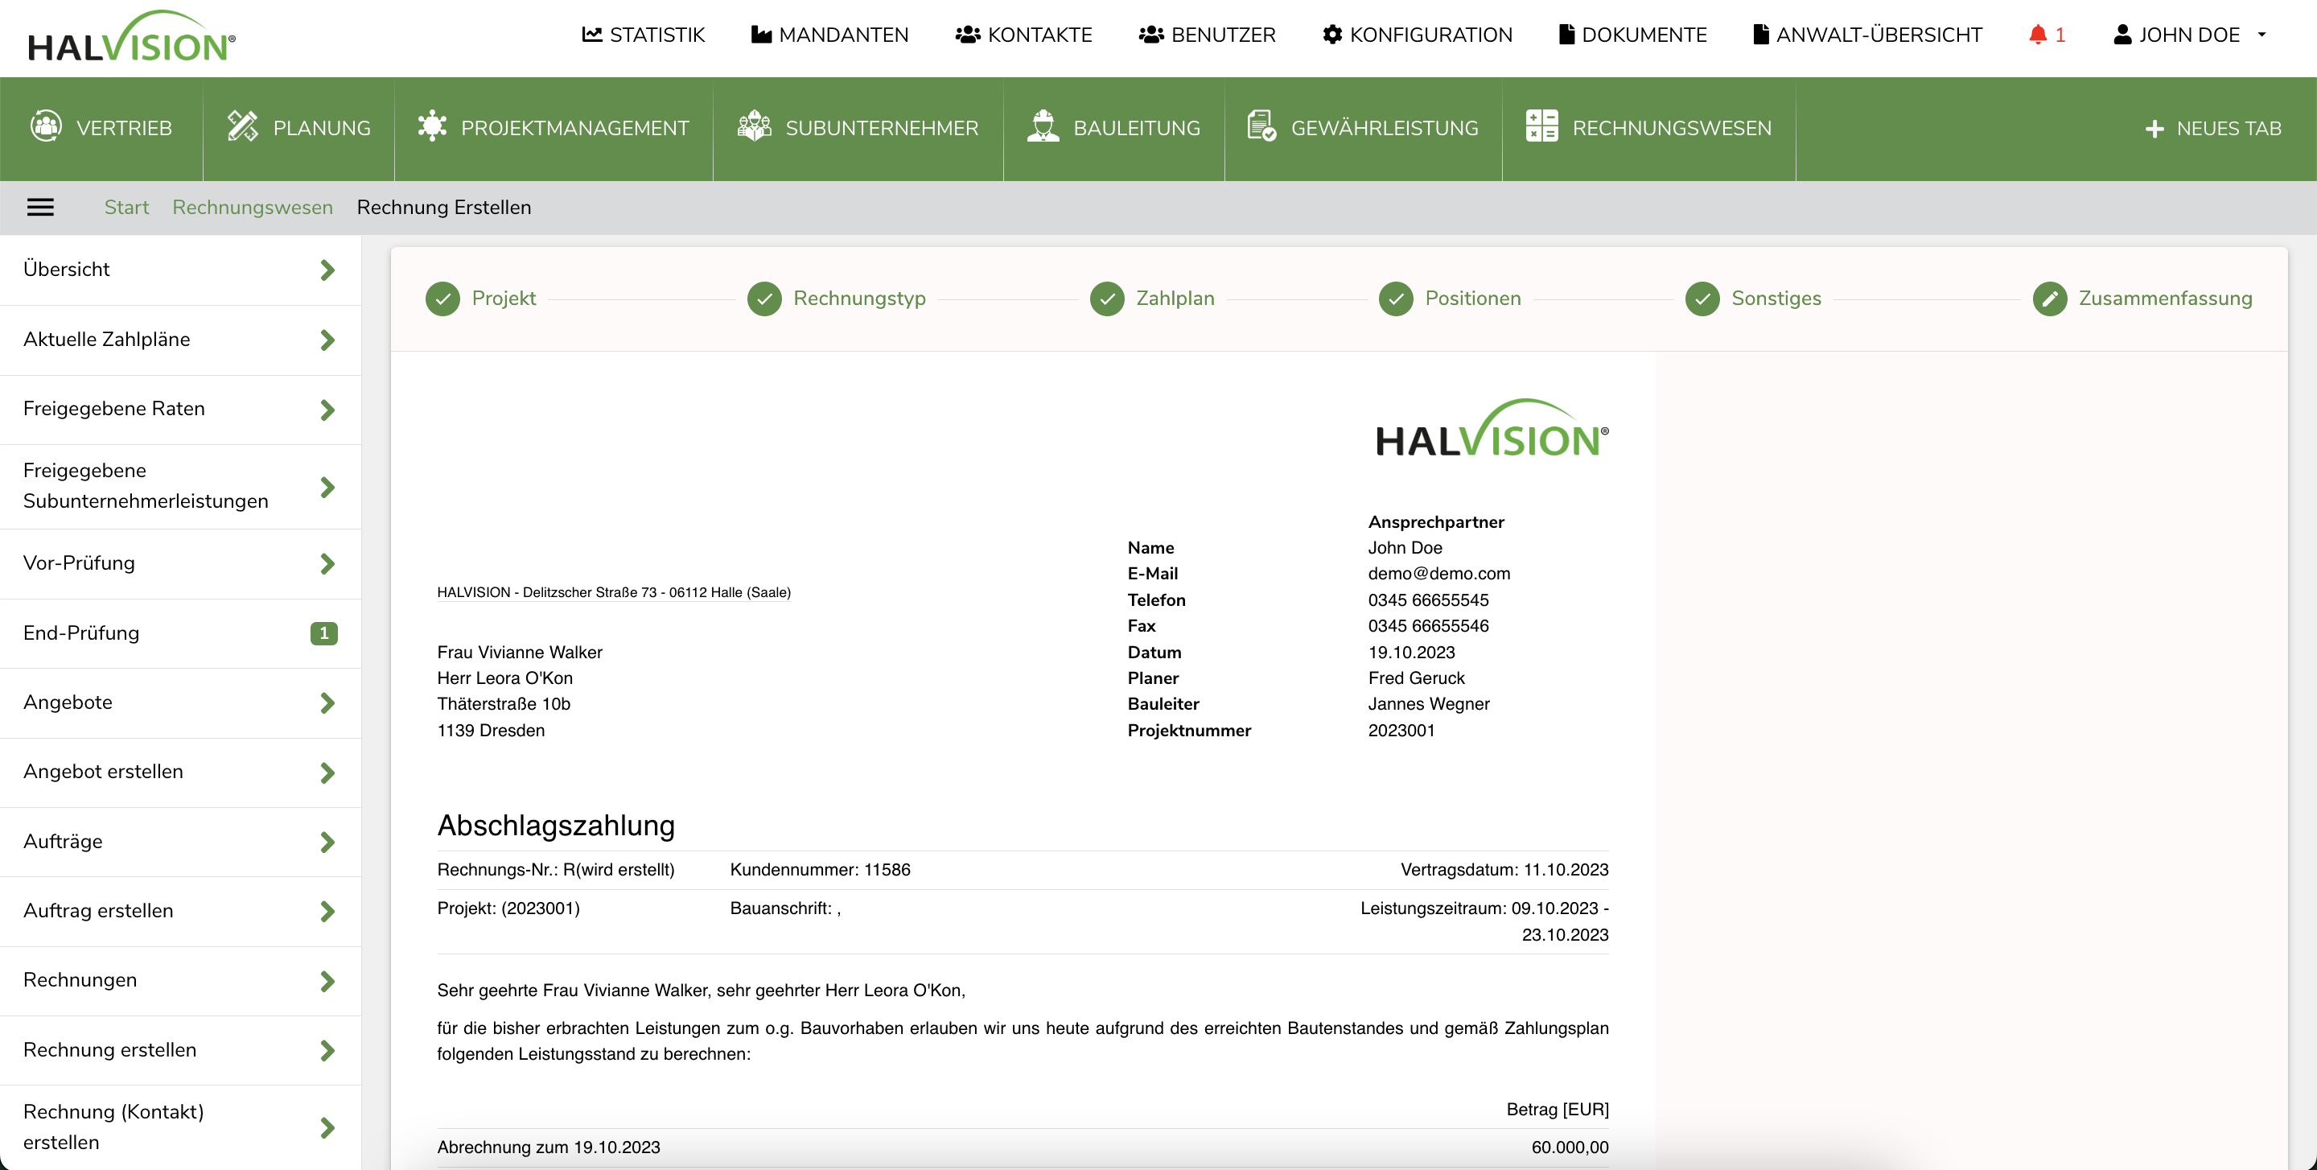
Task: Toggle the hamburger sidebar menu
Action: (40, 208)
